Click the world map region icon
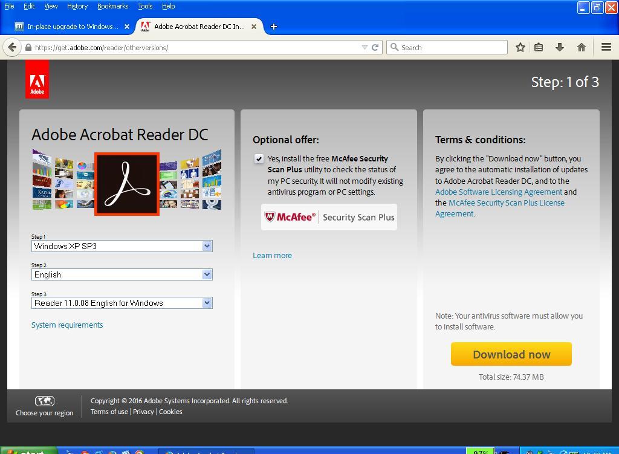619x454 pixels. point(45,401)
